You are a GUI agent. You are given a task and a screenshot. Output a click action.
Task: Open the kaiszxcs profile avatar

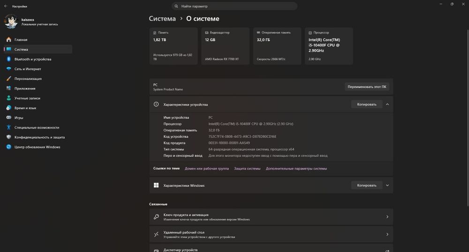pyautogui.click(x=11, y=22)
